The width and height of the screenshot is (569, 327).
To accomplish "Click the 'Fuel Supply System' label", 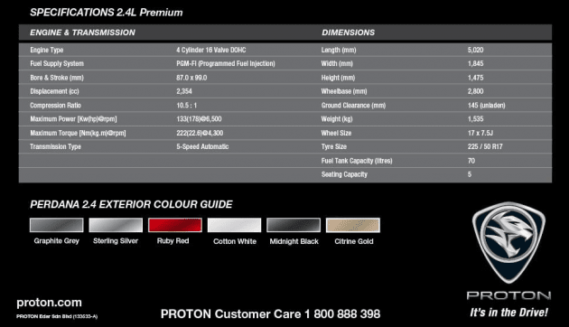I will (57, 63).
